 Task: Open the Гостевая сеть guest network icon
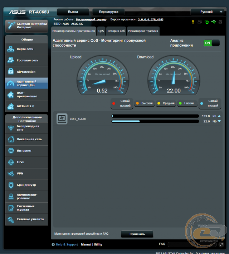(x=11, y=60)
